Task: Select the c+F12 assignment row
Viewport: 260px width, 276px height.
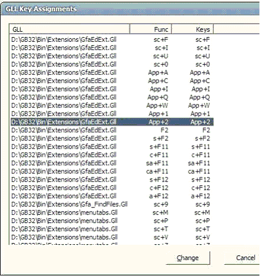Action: pyautogui.click(x=112, y=188)
